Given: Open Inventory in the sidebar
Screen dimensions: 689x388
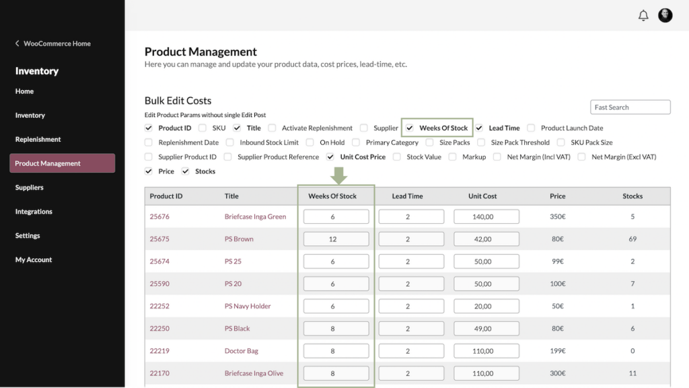Looking at the screenshot, I should coord(30,116).
